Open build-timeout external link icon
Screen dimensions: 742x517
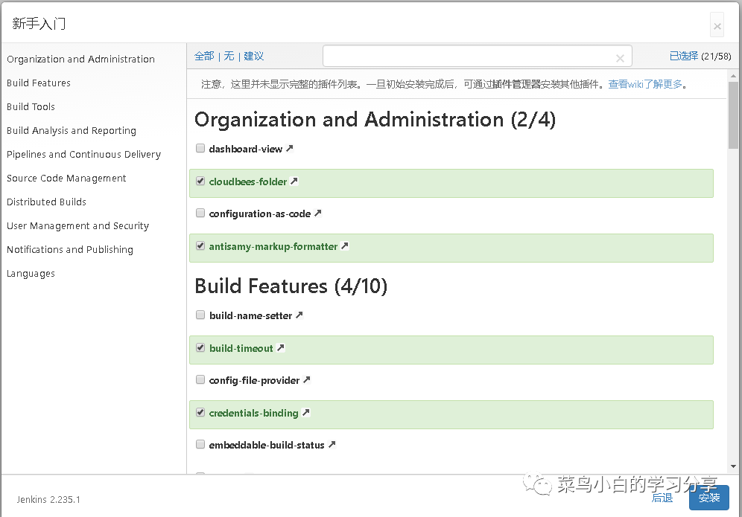click(x=281, y=348)
